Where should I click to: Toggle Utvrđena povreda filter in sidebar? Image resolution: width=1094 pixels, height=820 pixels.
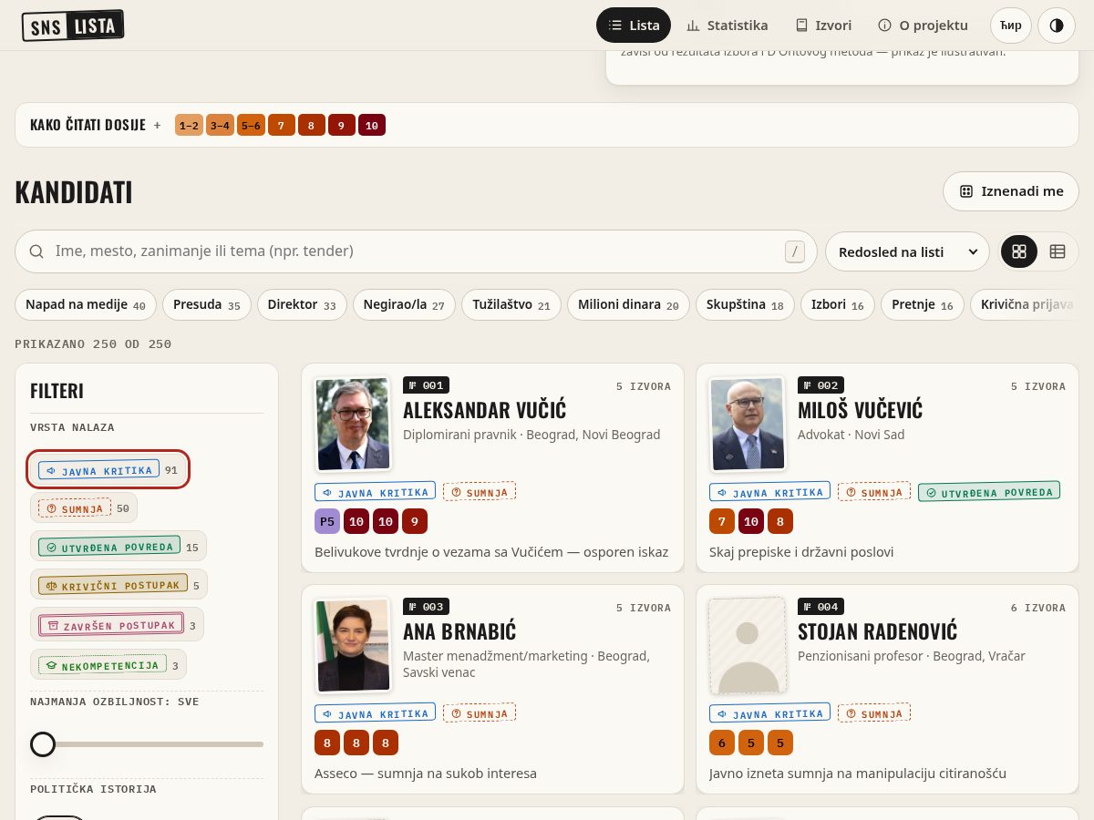[119, 546]
